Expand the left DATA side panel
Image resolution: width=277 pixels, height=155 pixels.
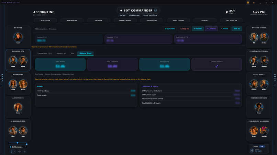point(2,79)
